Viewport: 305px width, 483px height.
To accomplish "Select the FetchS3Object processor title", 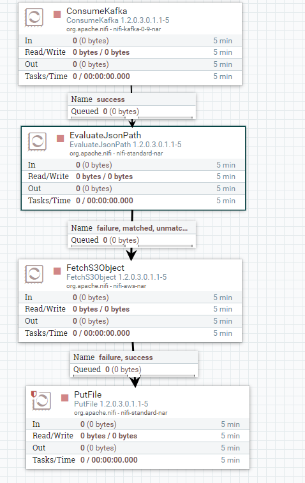I will [x=95, y=268].
